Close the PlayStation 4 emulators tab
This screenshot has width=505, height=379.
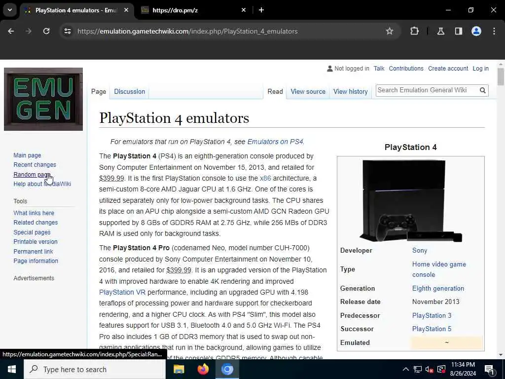126,10
